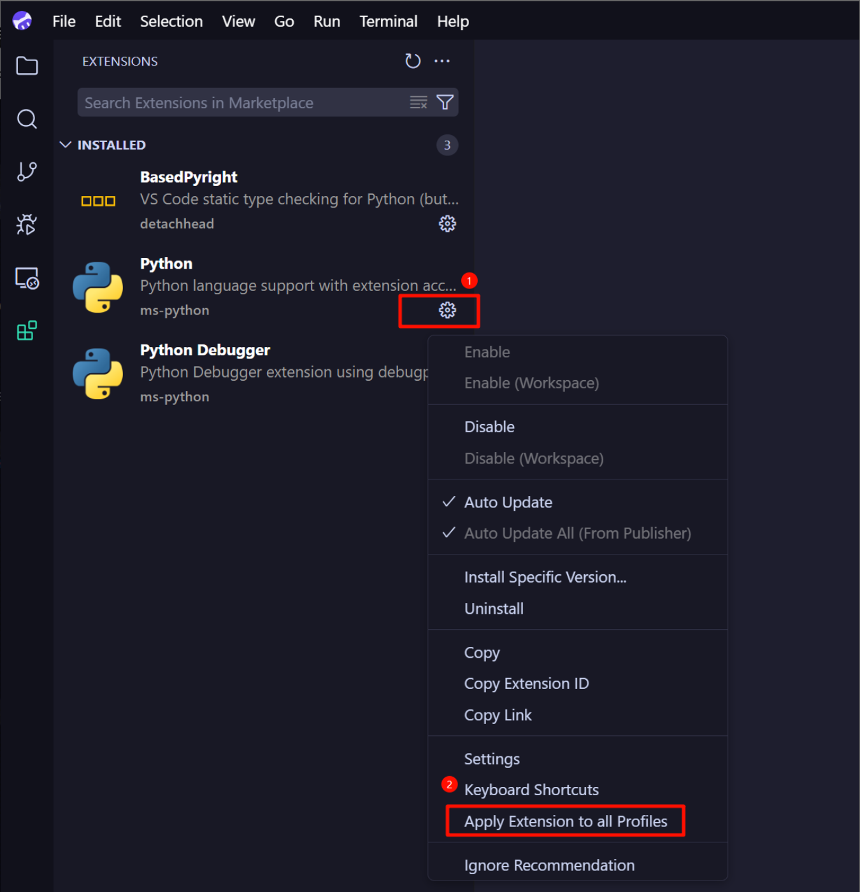Open the Run and Debug icon

coord(26,224)
